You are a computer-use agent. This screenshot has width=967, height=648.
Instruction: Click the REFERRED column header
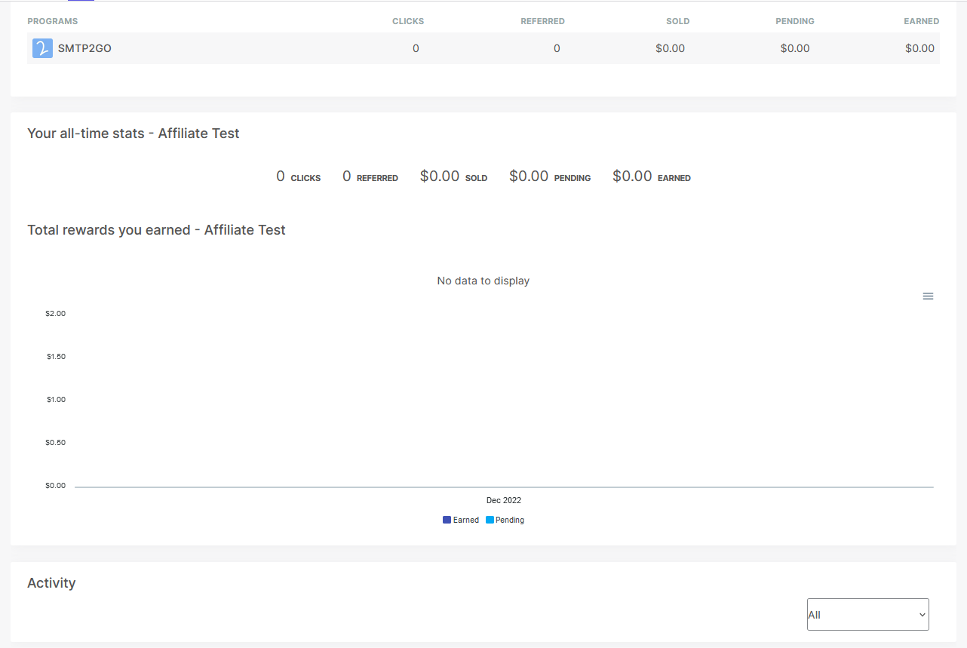click(x=542, y=21)
